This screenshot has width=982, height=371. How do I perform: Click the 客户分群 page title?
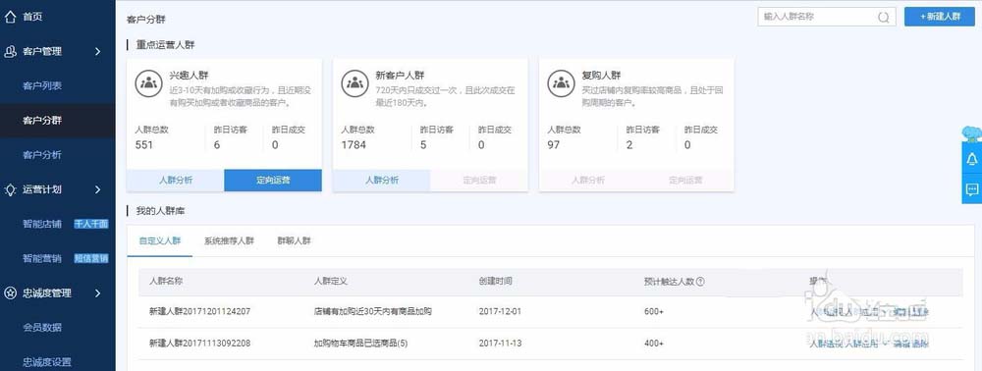[x=146, y=20]
